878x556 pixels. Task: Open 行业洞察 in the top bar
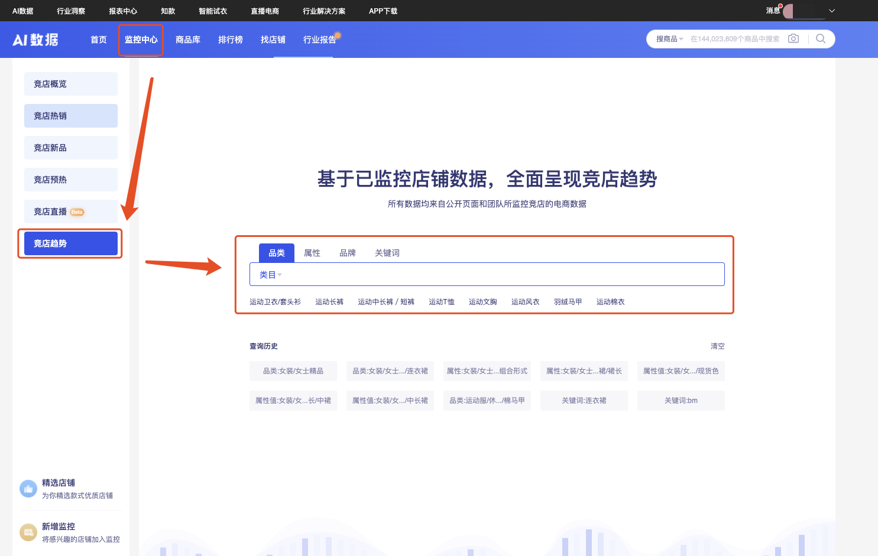tap(71, 11)
